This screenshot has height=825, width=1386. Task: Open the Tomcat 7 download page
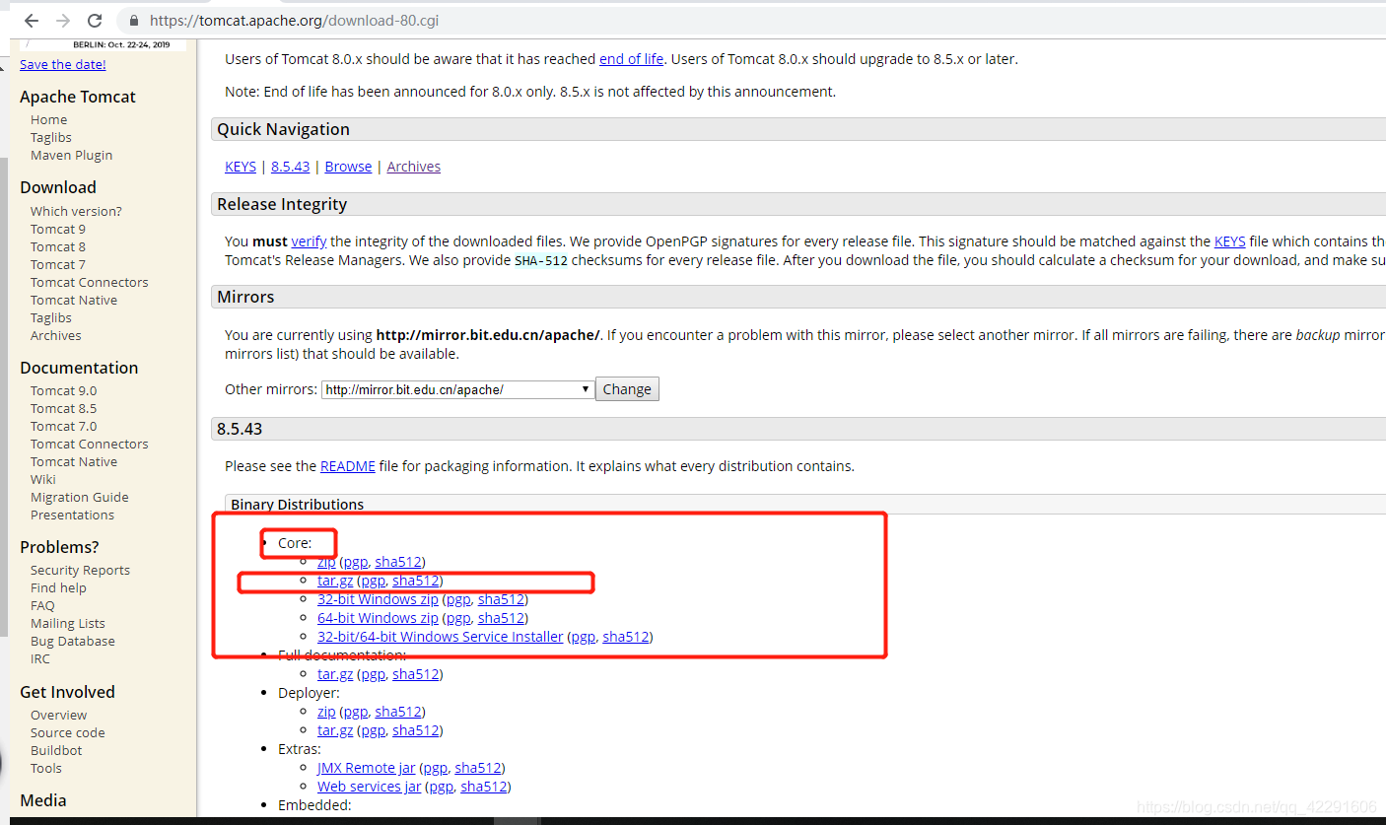pyautogui.click(x=58, y=264)
